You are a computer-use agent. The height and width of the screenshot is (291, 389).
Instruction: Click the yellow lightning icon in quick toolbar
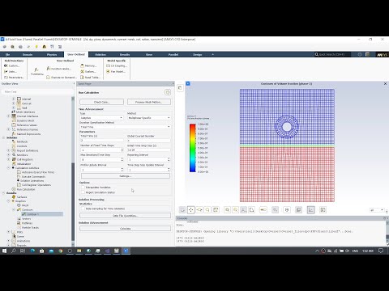pyautogui.click(x=36, y=47)
